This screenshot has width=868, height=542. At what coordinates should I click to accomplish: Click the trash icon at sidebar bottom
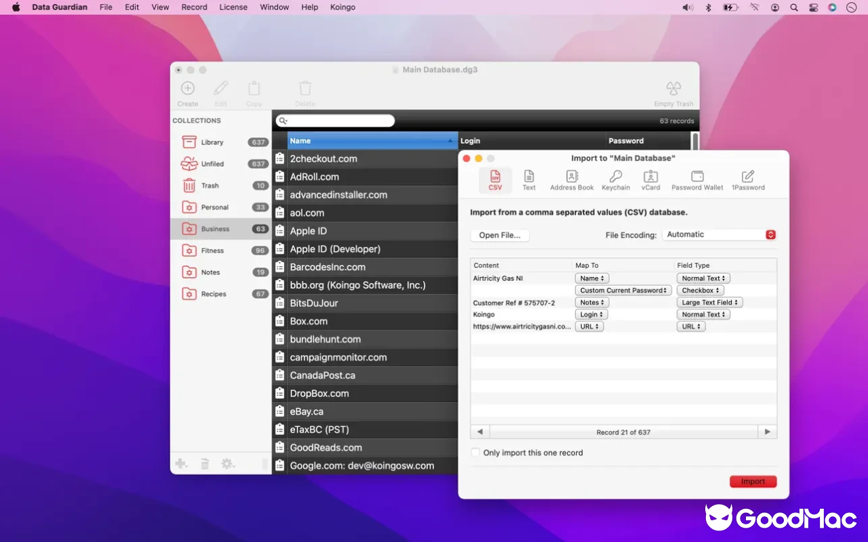[x=205, y=463]
